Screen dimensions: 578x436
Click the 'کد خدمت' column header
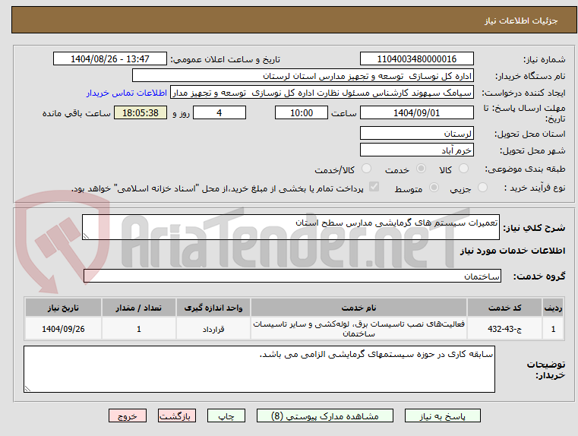[x=504, y=308]
